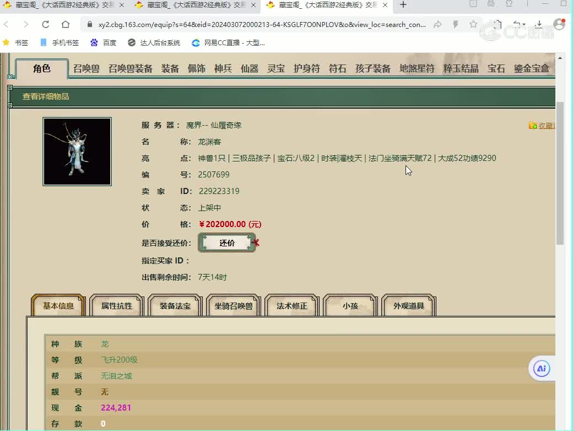
Task: Open the 仙器 tab
Action: (x=249, y=68)
